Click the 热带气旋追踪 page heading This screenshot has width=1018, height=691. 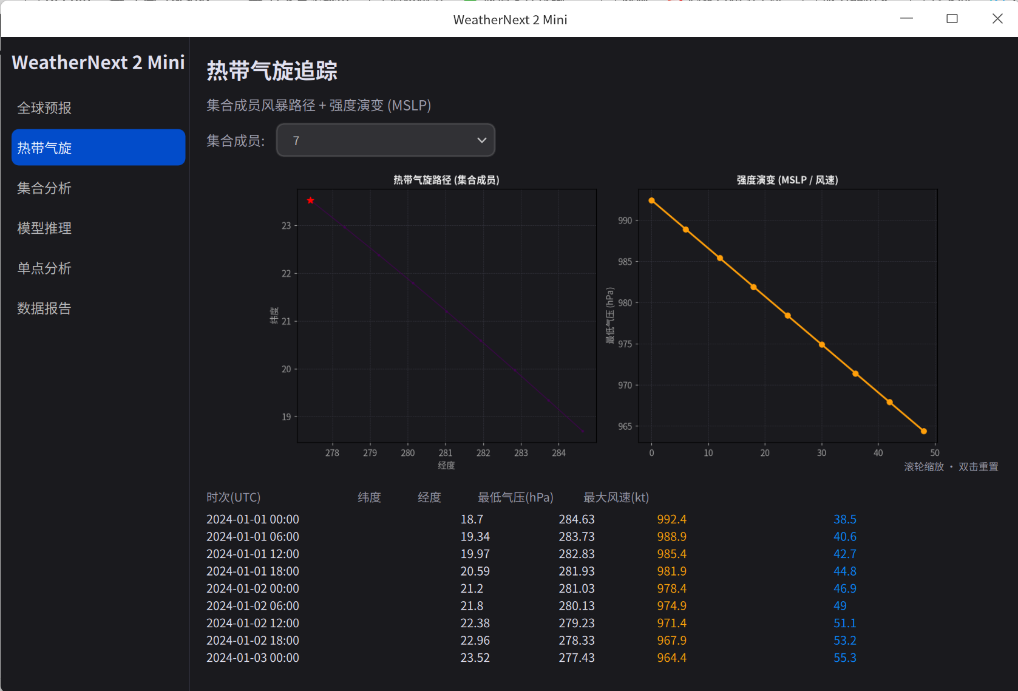click(272, 70)
